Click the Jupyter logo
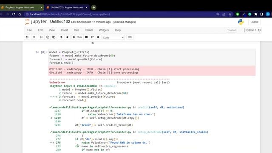 tap(36, 22)
